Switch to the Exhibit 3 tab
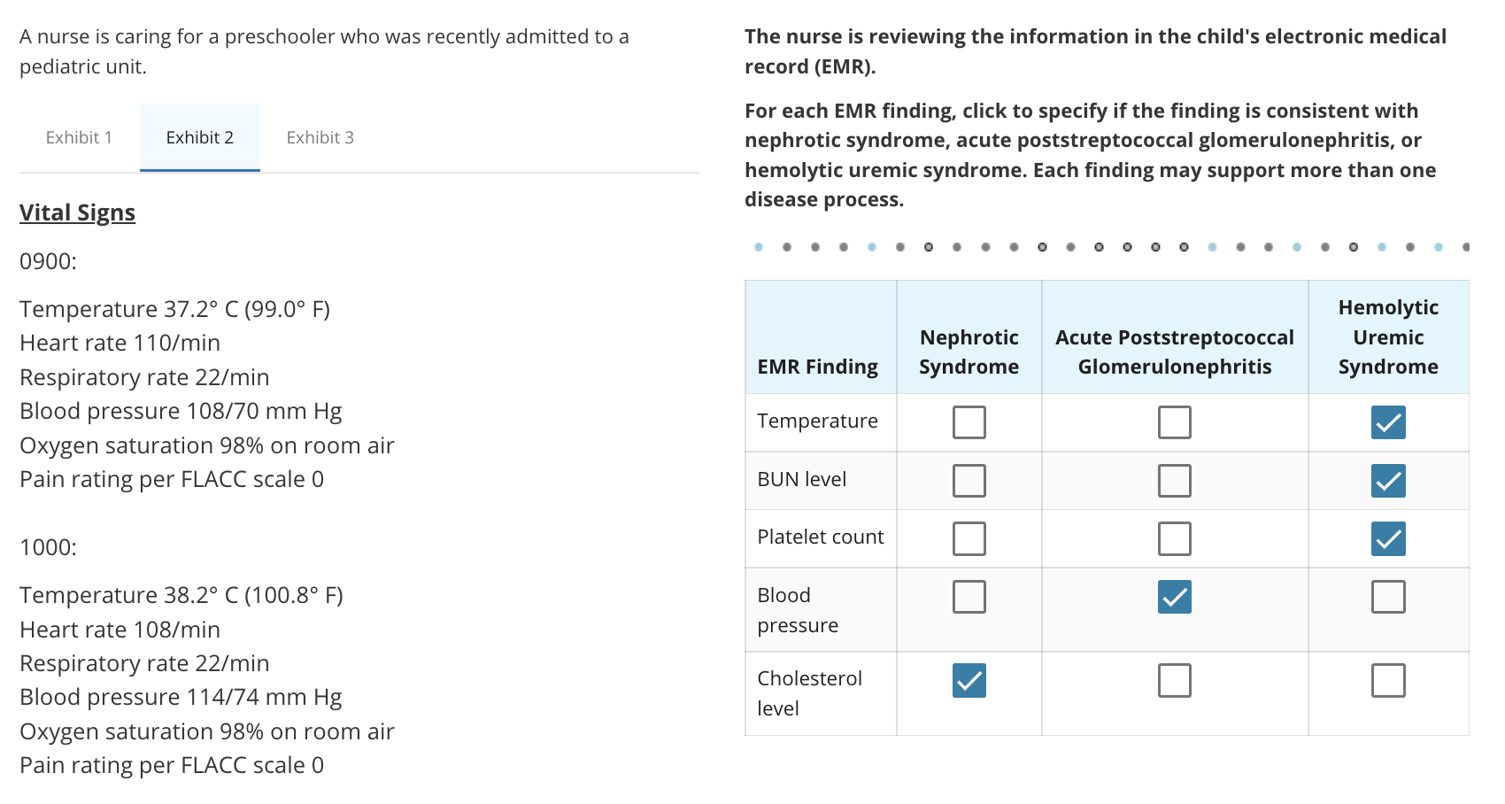Image resolution: width=1505 pixels, height=804 pixels. 320,137
